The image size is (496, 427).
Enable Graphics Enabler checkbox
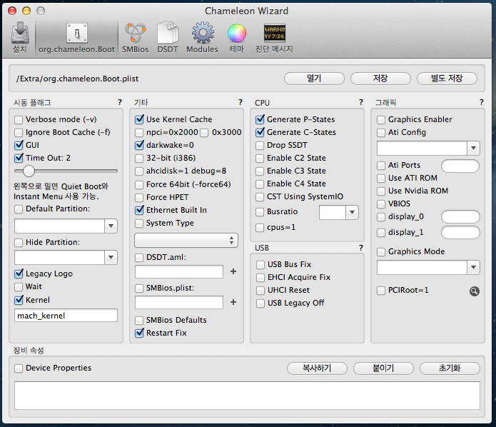coord(381,120)
